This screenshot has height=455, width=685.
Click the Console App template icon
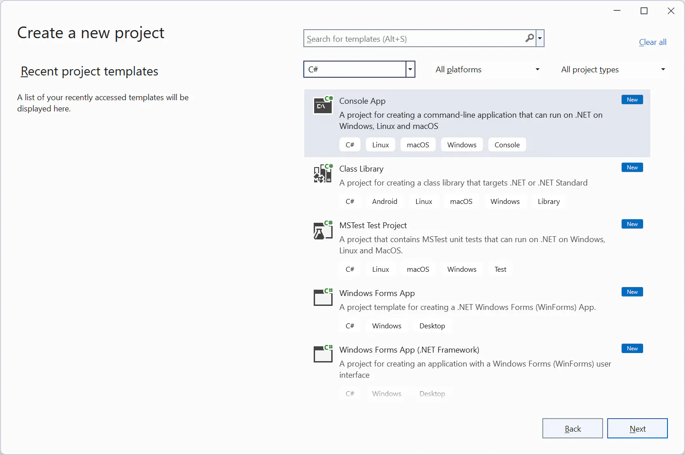323,106
